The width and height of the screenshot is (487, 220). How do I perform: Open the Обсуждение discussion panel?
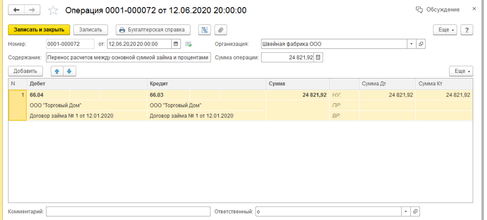pos(438,10)
